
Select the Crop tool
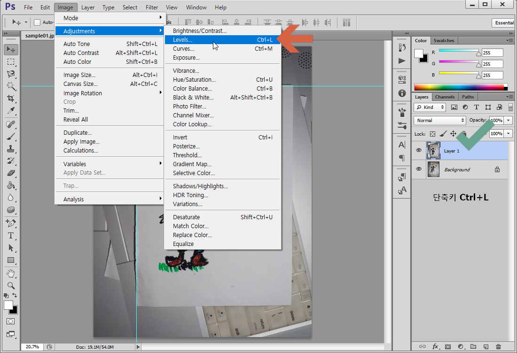11,99
